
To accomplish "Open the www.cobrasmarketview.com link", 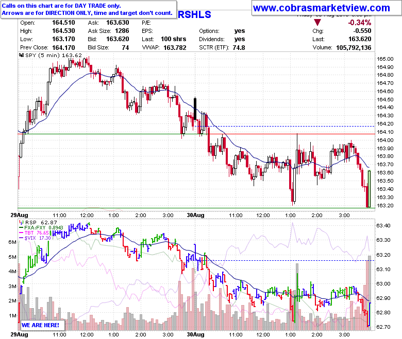I will (322, 8).
